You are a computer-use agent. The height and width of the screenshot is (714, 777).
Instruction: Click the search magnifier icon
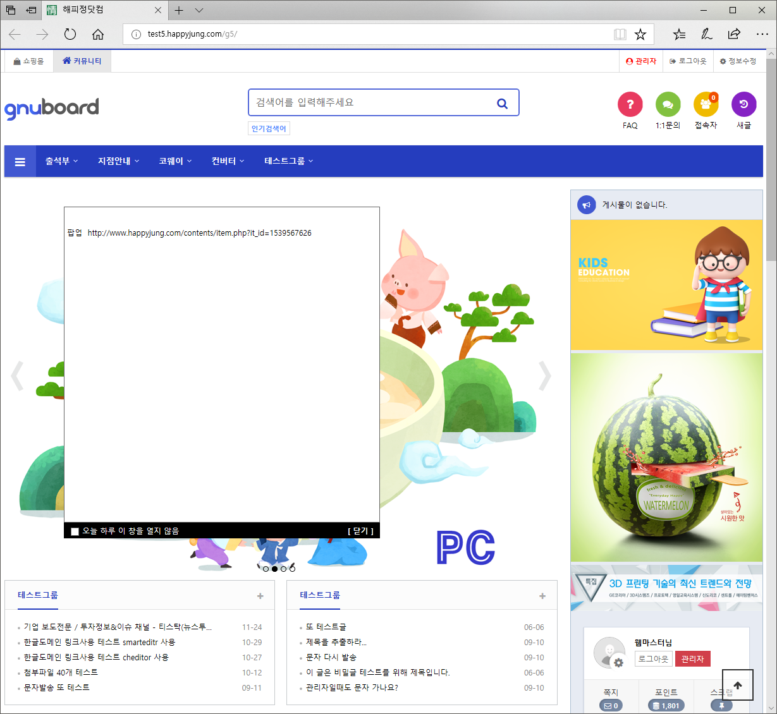[502, 102]
